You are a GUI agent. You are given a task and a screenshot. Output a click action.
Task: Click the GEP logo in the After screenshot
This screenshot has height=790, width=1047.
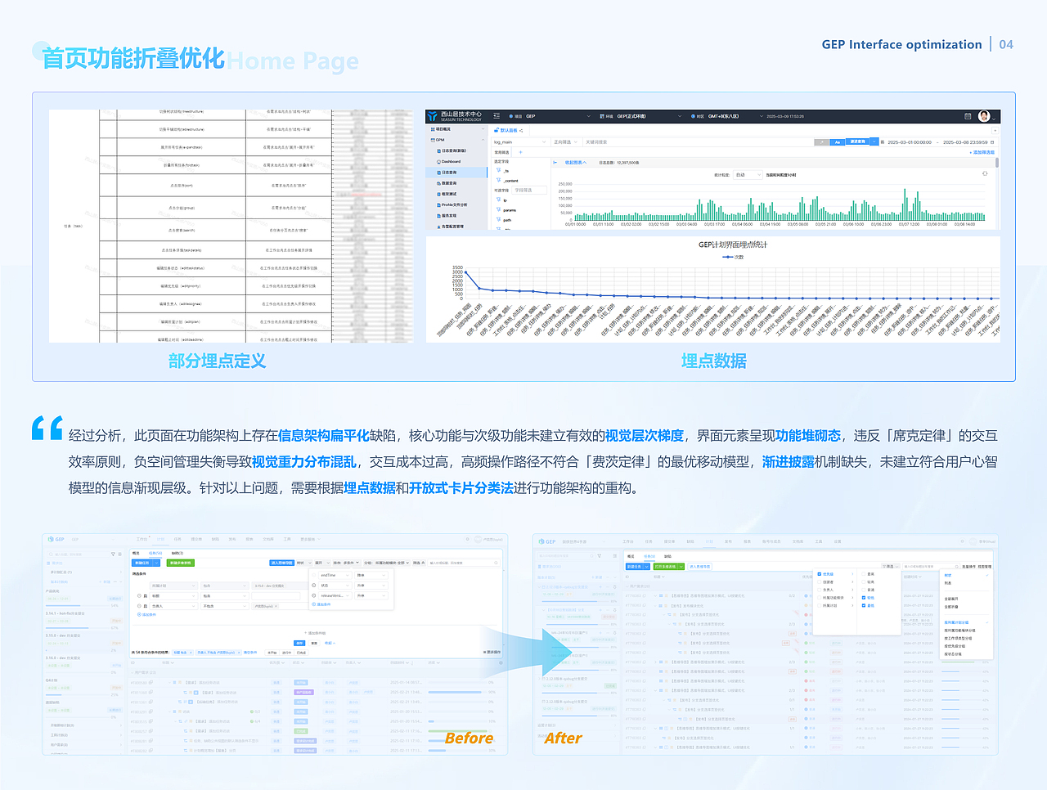[x=546, y=541]
